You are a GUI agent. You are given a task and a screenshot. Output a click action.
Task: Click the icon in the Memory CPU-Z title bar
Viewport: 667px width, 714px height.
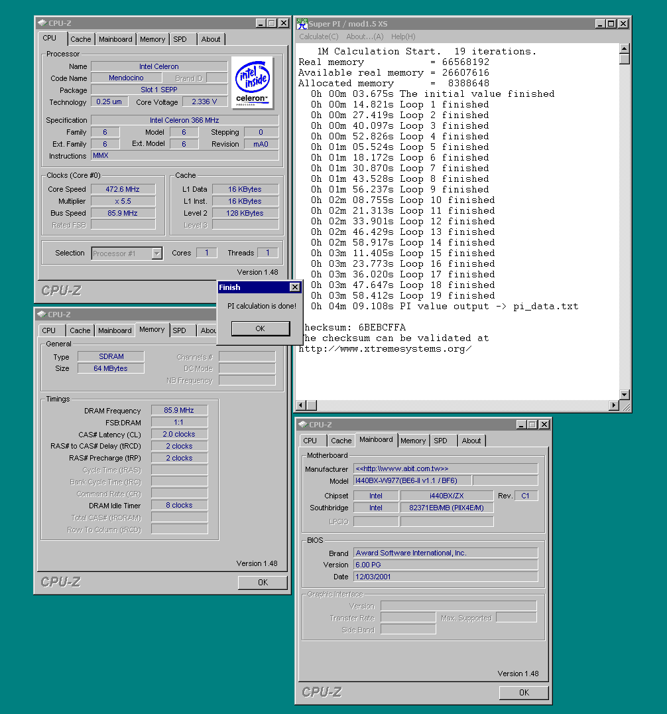tap(42, 314)
